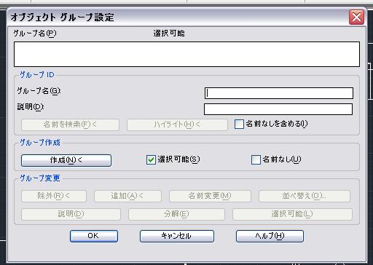Click the 名前を検索(F)< button
373x265 pixels.
(70, 124)
